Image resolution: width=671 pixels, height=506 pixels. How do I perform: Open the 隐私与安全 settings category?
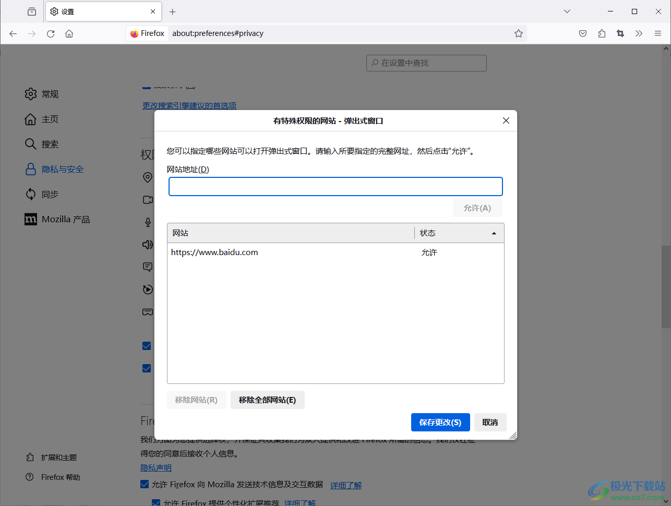pyautogui.click(x=54, y=169)
